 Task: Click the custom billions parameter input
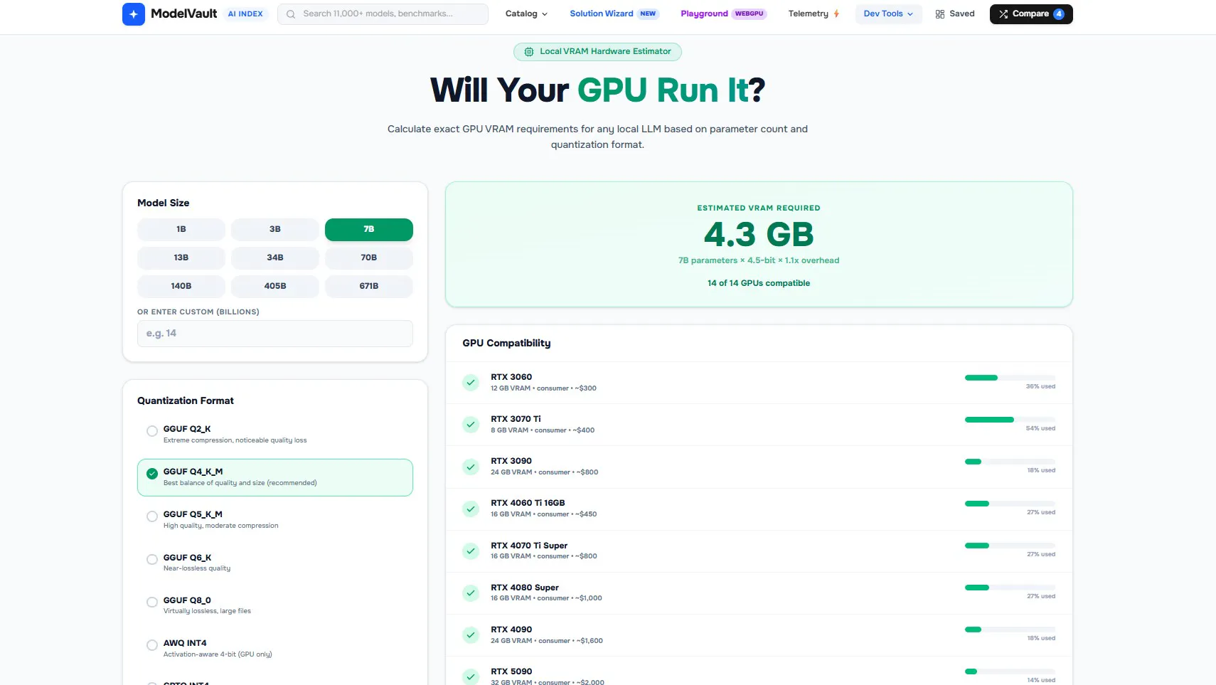tap(275, 334)
